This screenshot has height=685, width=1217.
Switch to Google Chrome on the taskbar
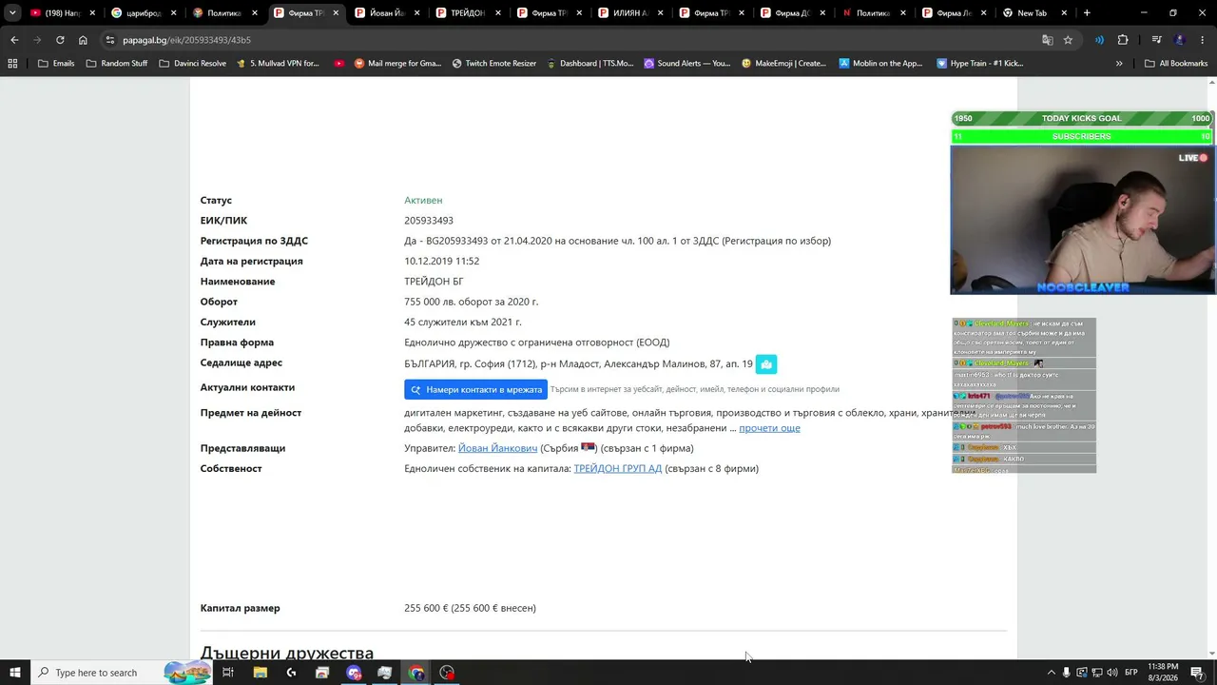pyautogui.click(x=416, y=673)
